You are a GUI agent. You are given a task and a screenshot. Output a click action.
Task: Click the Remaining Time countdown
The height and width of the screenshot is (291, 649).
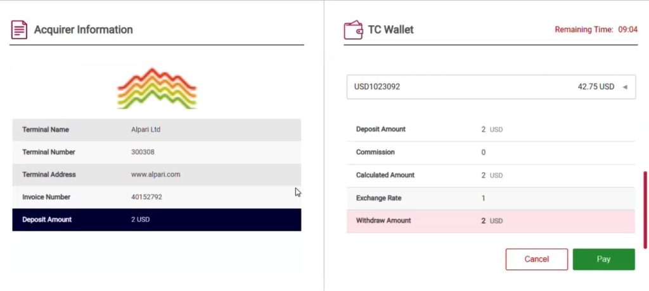point(596,30)
